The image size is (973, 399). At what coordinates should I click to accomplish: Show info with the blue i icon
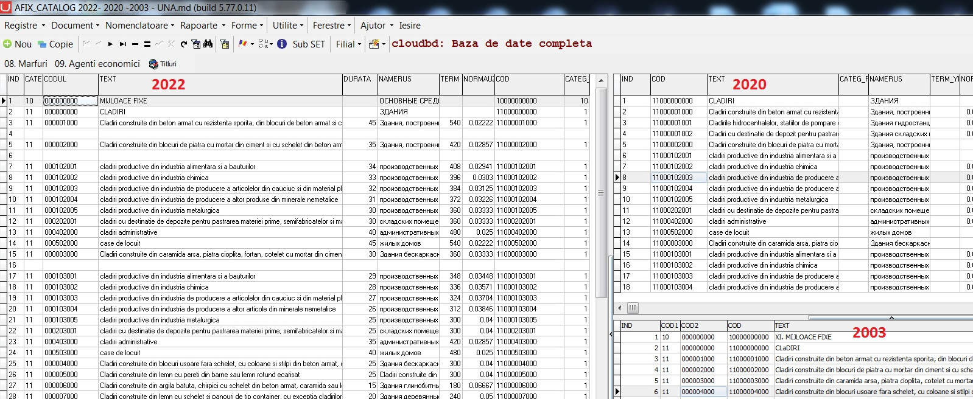[x=282, y=44]
